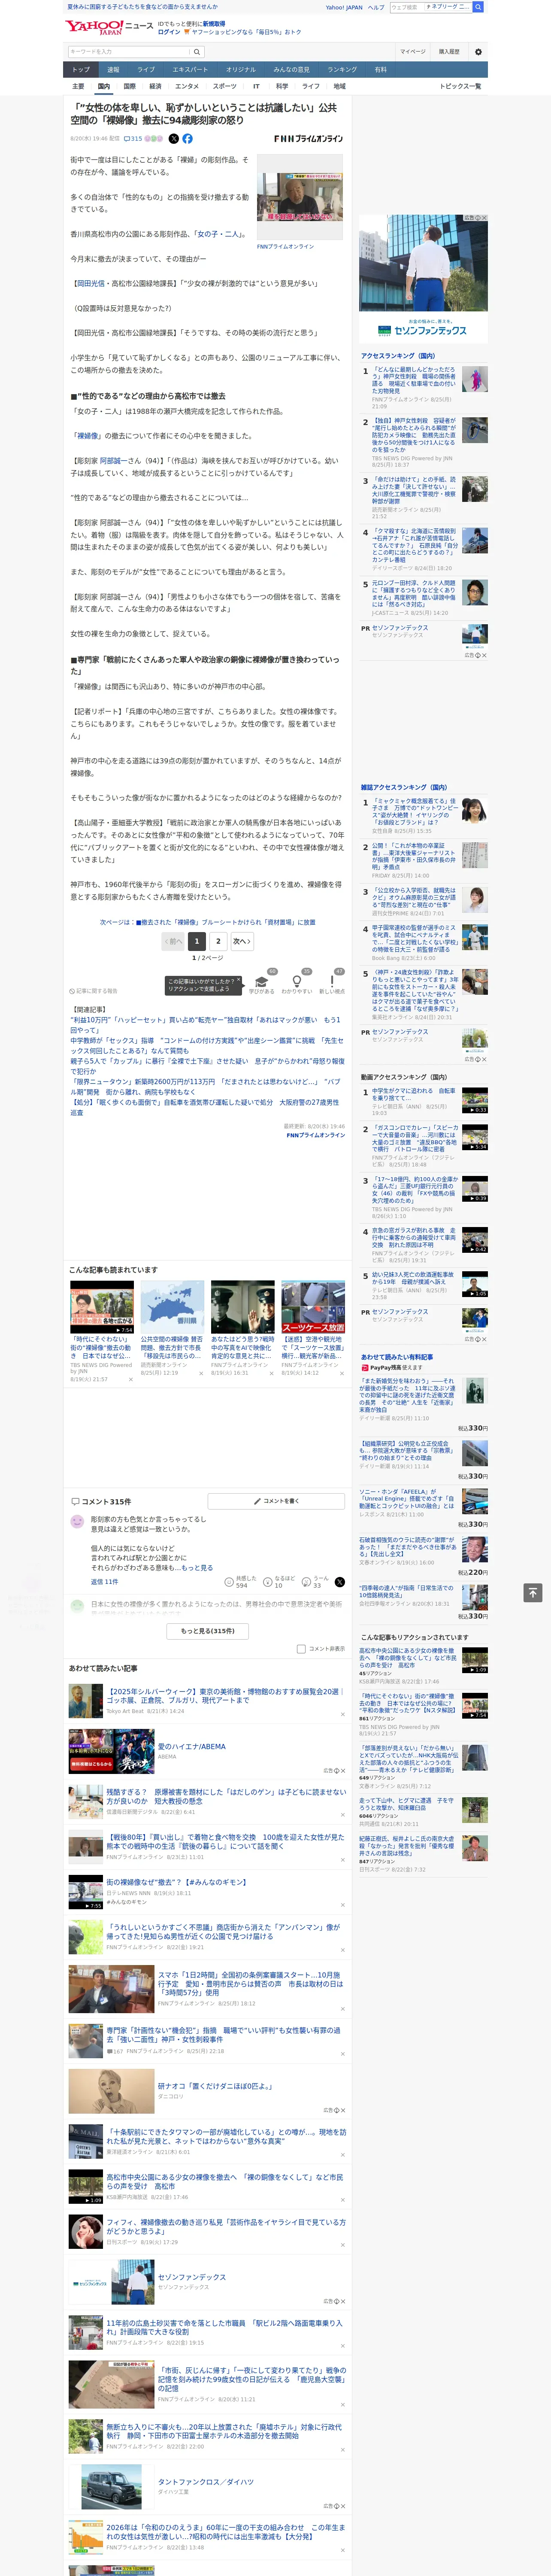The height and width of the screenshot is (2576, 551).
Task: Share the article on X
Action: click(x=174, y=139)
